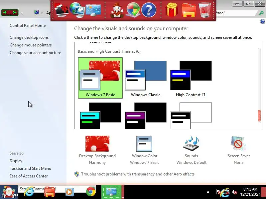Open Ease of Access Center link
The height and width of the screenshot is (199, 266).
click(29, 176)
